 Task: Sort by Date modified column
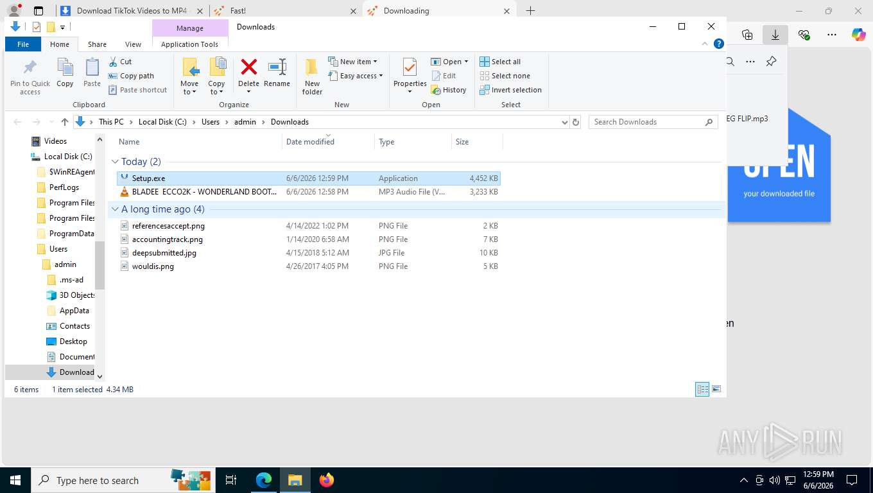pos(328,142)
